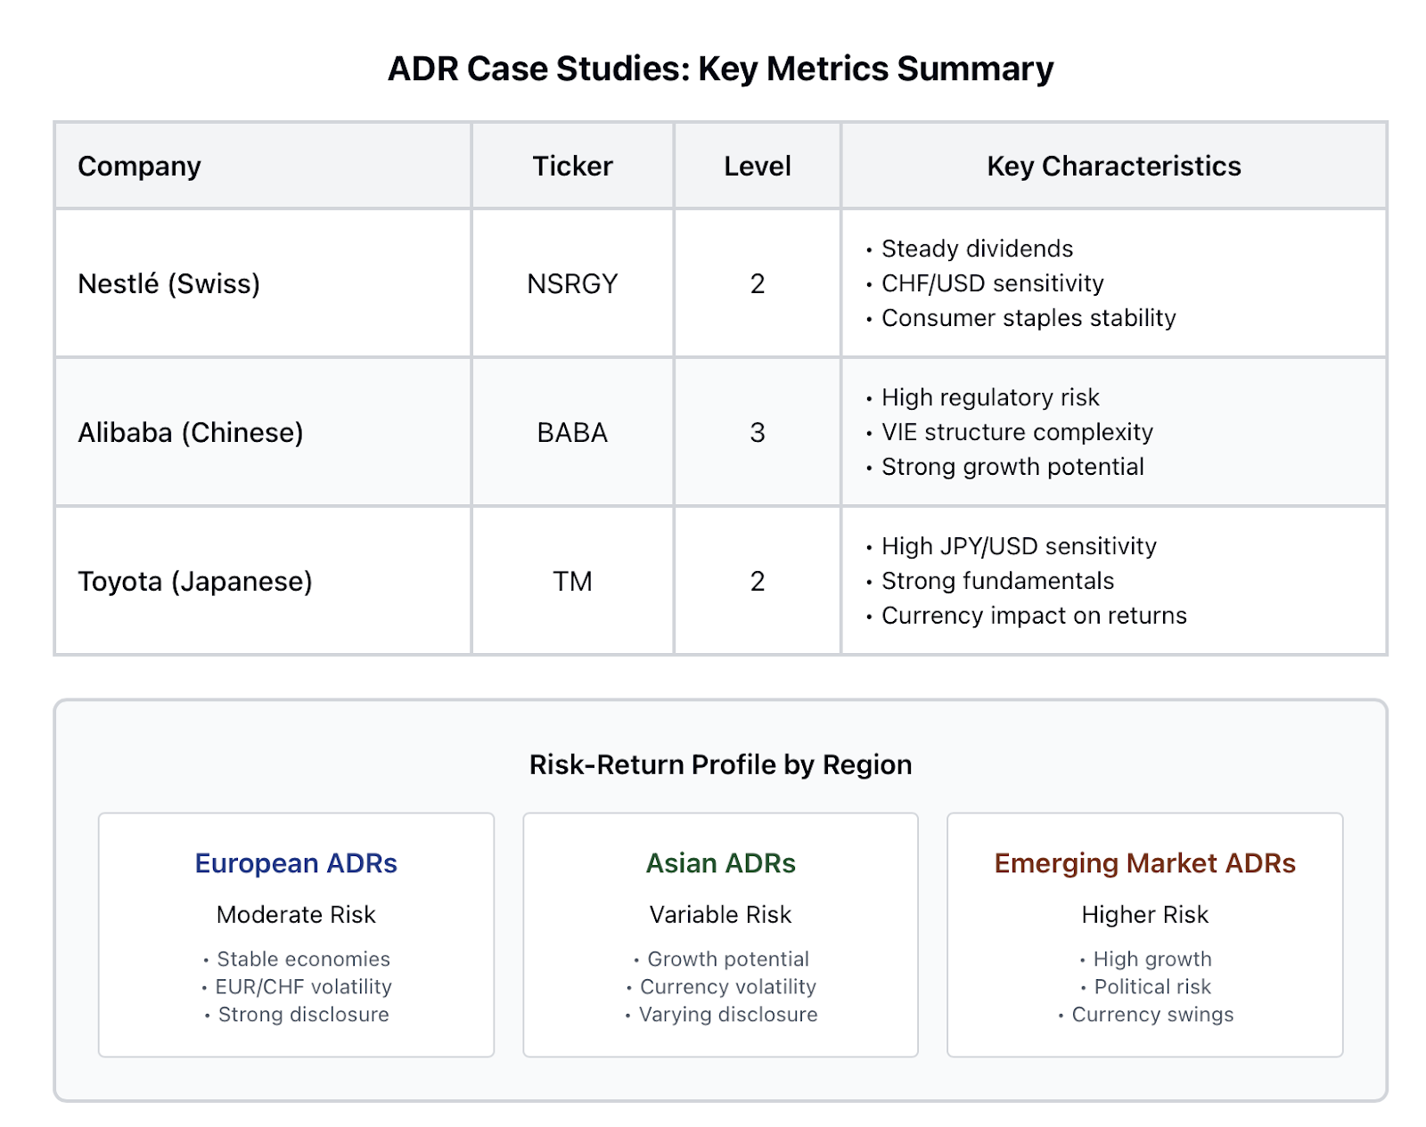Click 'CHF/USD sensitivity' bullet text
1426x1127 pixels.
(x=992, y=283)
